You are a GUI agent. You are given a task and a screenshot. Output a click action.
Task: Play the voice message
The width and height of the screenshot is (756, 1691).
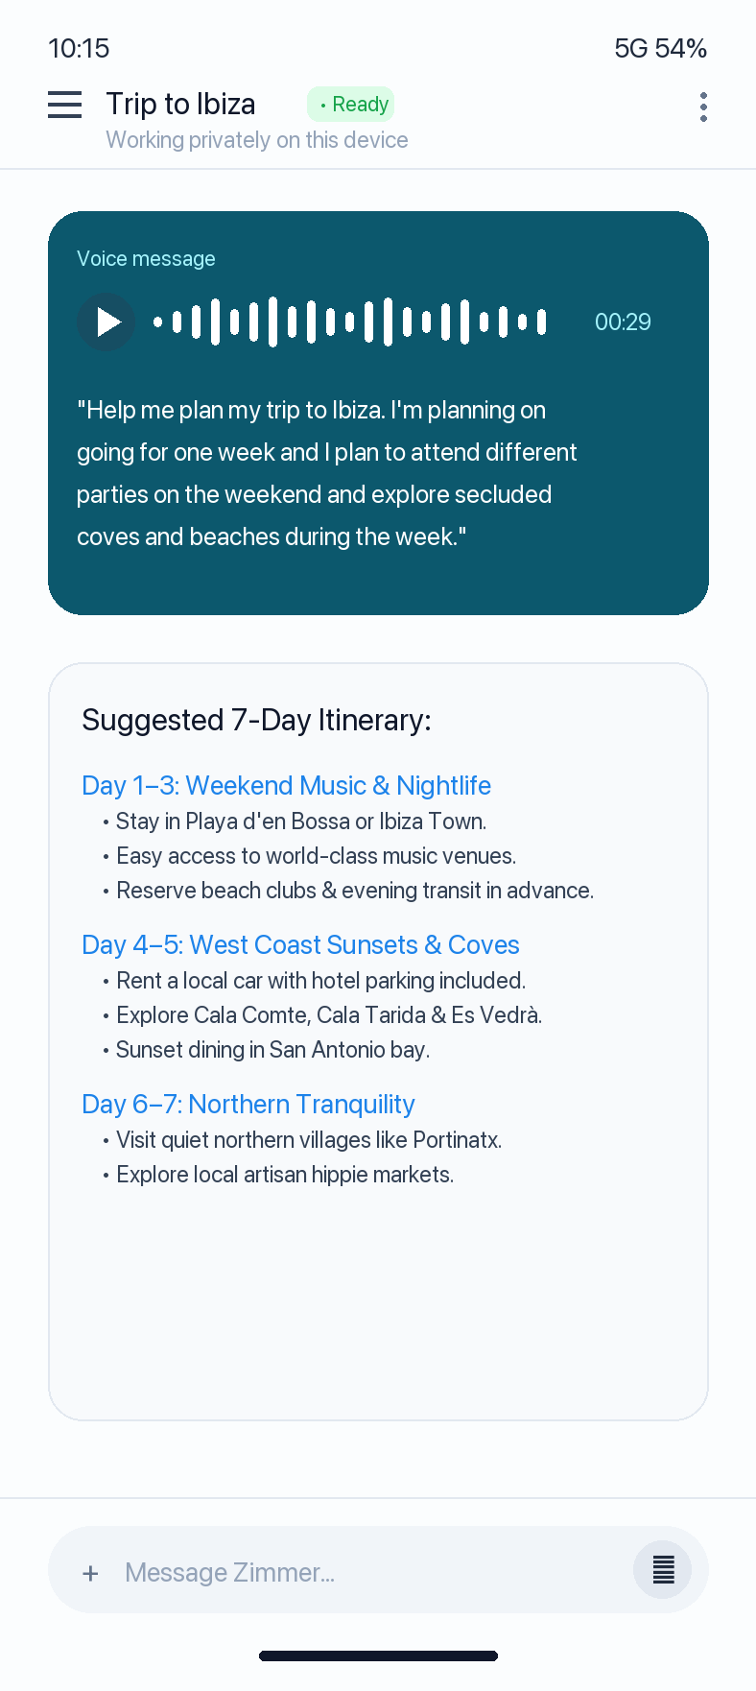pyautogui.click(x=106, y=322)
